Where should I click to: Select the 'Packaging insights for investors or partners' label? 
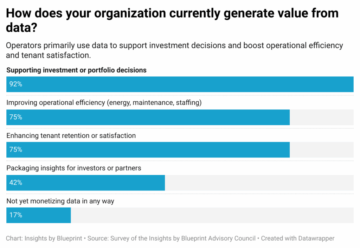click(x=74, y=168)
